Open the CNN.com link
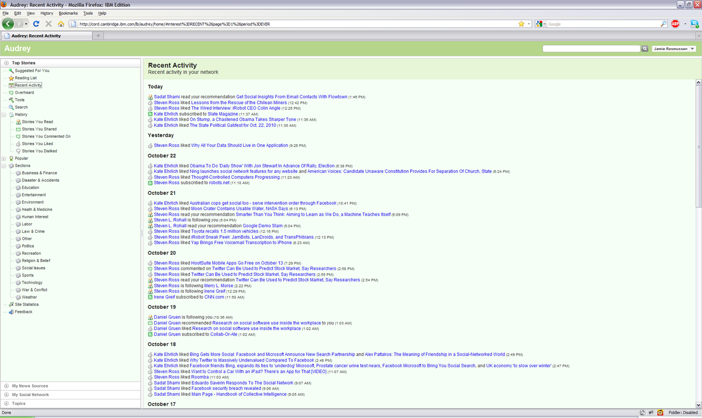This screenshot has width=702, height=418. 214,297
